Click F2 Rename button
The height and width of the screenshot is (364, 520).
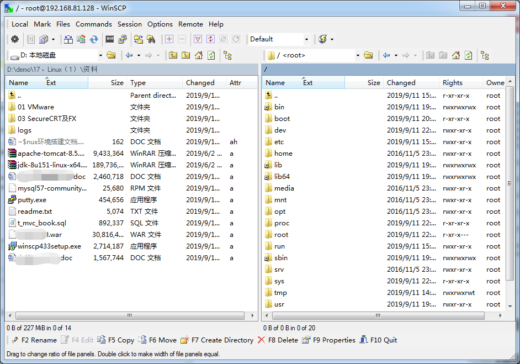point(34,340)
